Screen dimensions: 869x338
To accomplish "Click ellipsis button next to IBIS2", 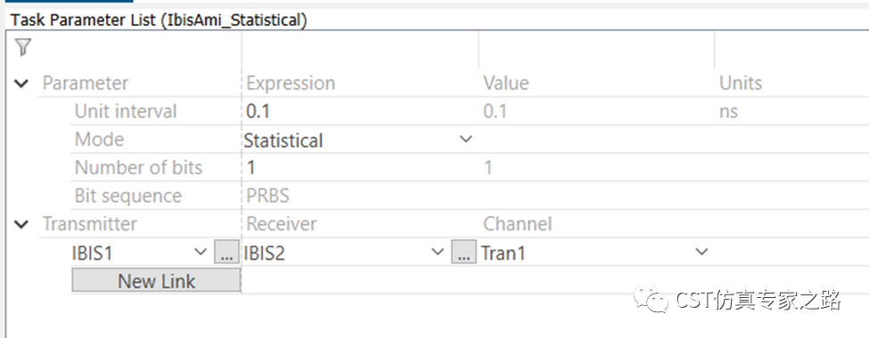I will 463,253.
